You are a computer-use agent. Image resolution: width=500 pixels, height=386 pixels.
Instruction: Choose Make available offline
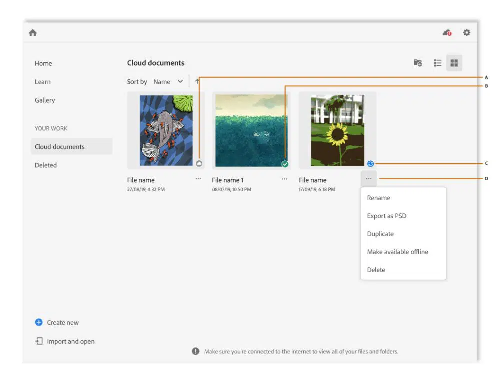click(397, 252)
